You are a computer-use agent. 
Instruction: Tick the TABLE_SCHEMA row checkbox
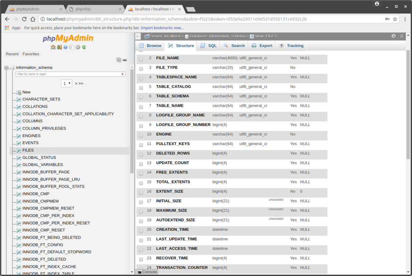pos(141,97)
